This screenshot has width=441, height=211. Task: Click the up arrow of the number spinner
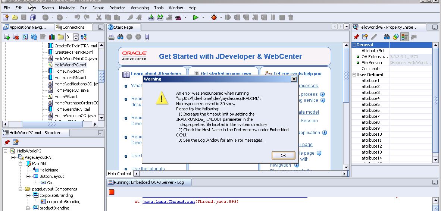76,35
